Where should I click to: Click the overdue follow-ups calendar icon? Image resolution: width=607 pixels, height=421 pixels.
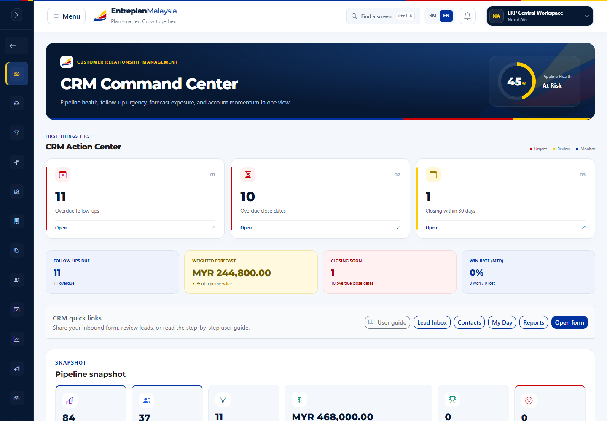click(x=63, y=175)
